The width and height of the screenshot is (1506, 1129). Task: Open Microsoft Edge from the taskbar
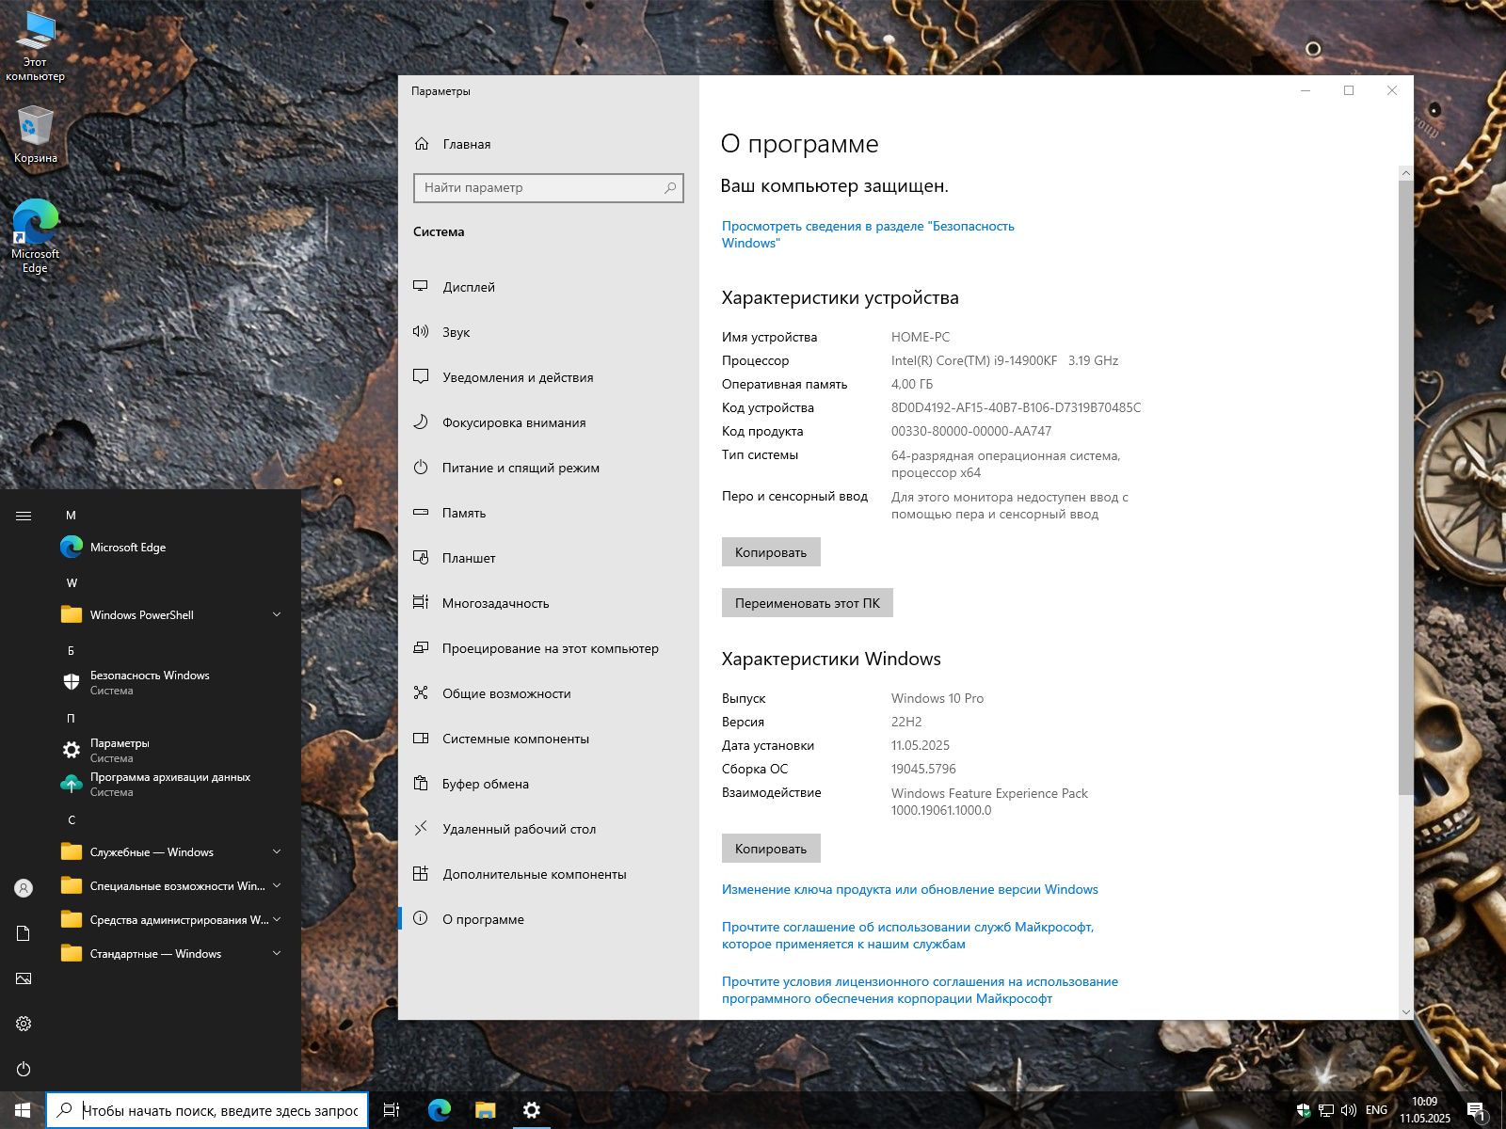pyautogui.click(x=440, y=1110)
